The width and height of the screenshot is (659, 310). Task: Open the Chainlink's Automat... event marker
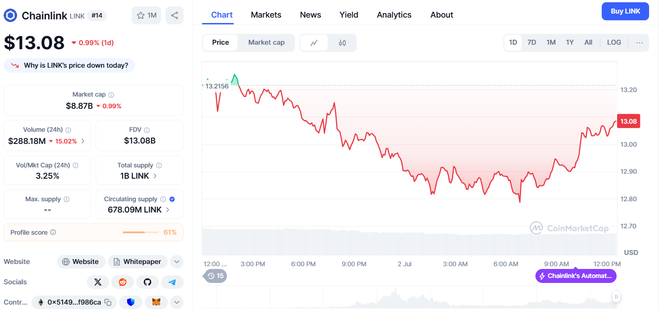pyautogui.click(x=576, y=276)
